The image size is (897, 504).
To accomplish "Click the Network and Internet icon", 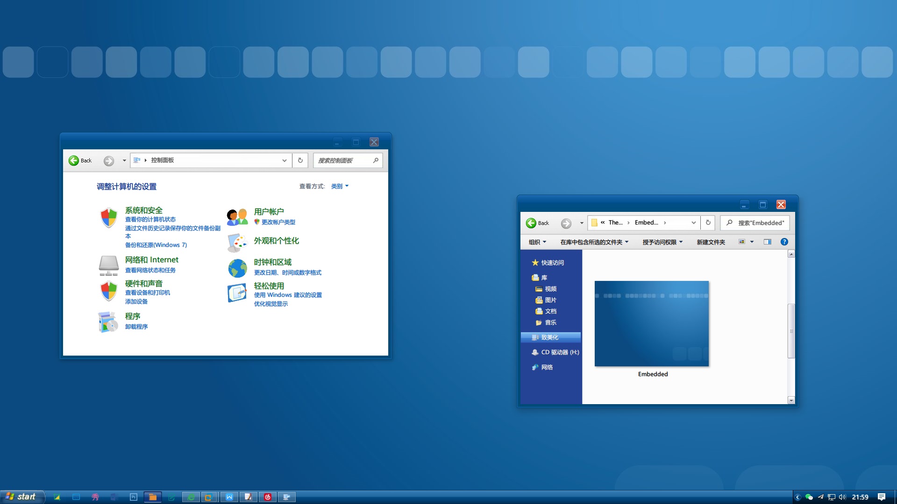I will (108, 266).
